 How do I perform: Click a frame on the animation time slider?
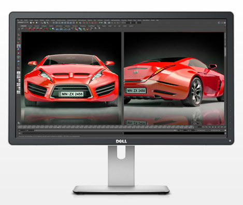[x=105, y=127]
